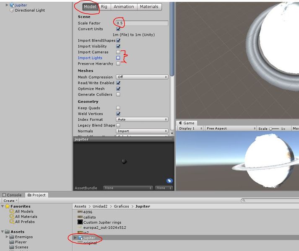Image resolution: width=299 pixels, height=251 pixels.
Task: Enable Preserve Hierarchy checkbox
Action: (118, 64)
